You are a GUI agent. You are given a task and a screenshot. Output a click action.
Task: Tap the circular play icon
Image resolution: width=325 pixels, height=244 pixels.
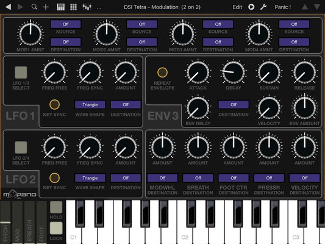coord(251,7)
